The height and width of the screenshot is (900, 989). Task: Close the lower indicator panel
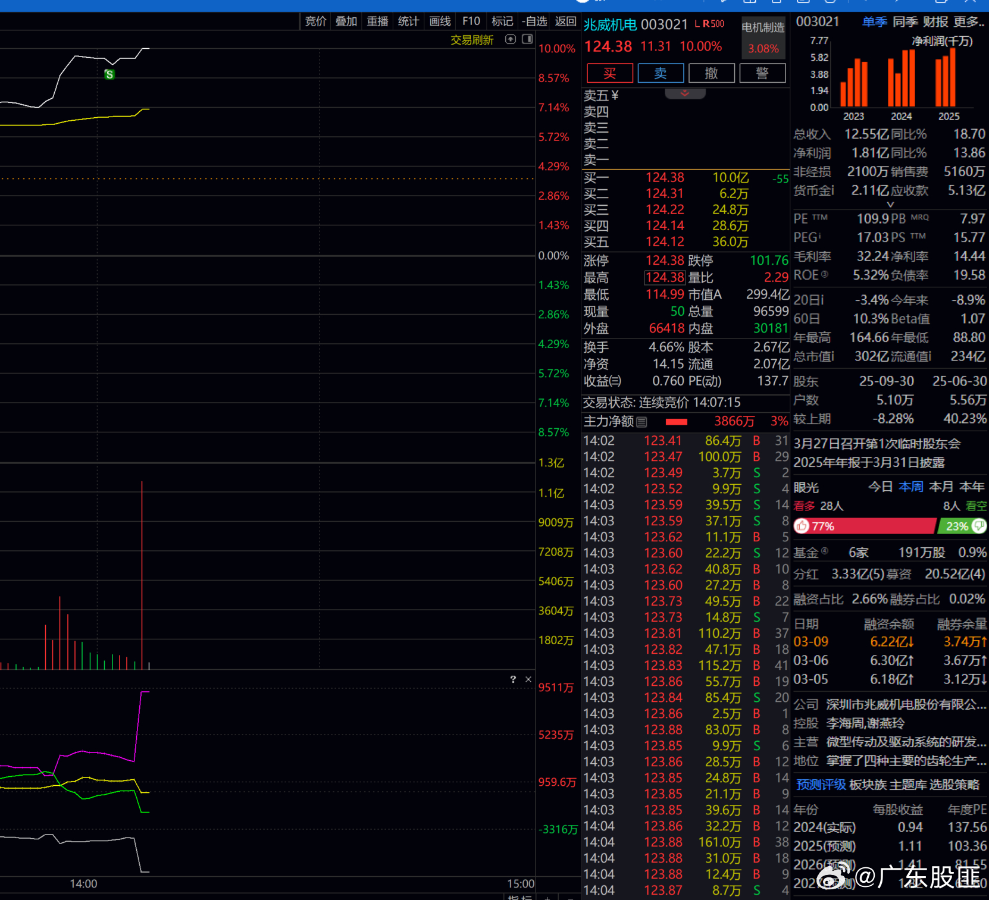click(x=528, y=679)
